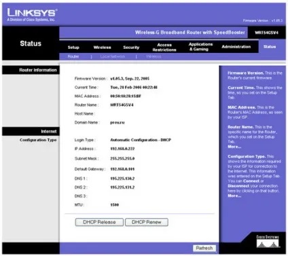The width and height of the screenshot is (288, 256).
Task: Click the Wireless-G Broadband Router title
Action: click(x=190, y=33)
